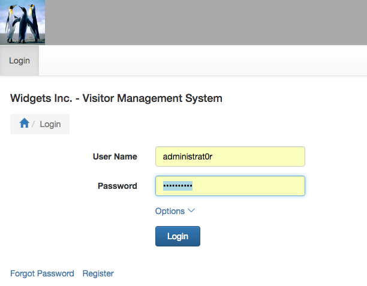Click the gray header banner area

[x=204, y=22]
